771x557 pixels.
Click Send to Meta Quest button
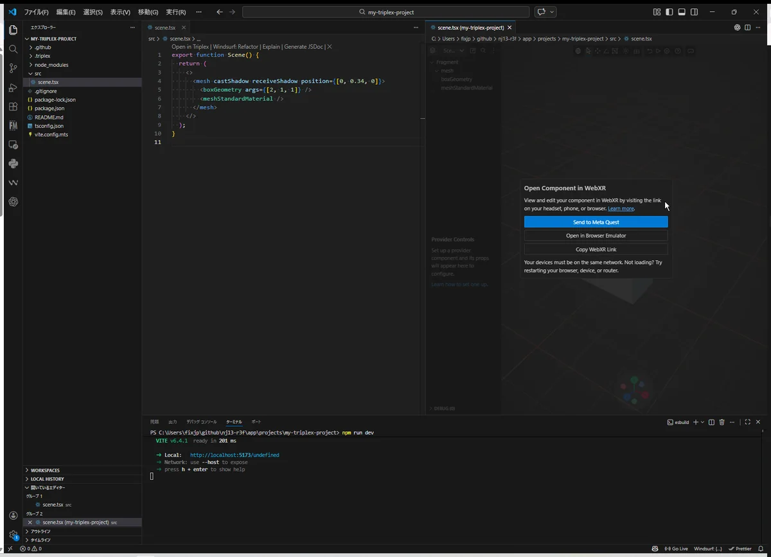[x=596, y=222]
